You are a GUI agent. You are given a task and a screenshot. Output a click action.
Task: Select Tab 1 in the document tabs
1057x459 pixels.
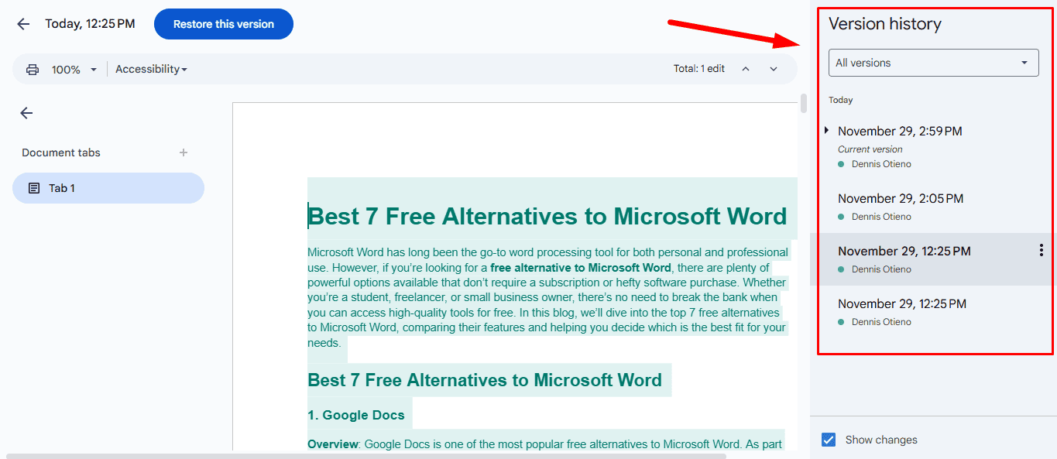tap(108, 188)
